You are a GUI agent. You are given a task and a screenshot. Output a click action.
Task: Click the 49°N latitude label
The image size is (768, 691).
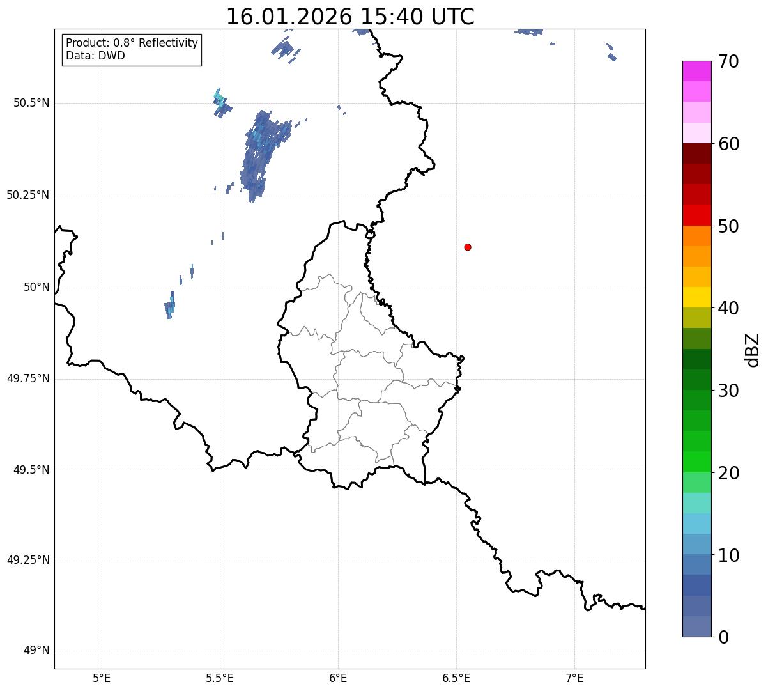pos(36,650)
